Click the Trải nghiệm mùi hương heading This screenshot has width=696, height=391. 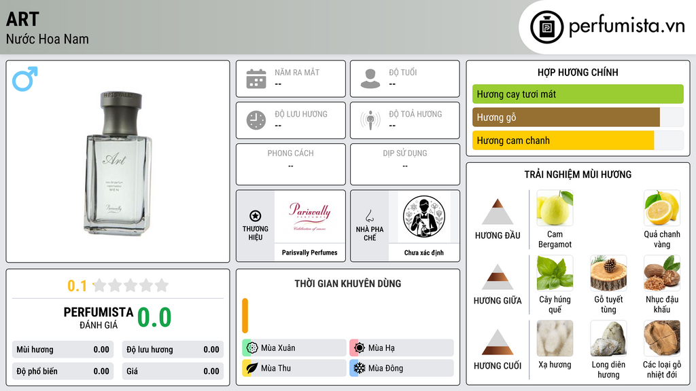[578, 174]
